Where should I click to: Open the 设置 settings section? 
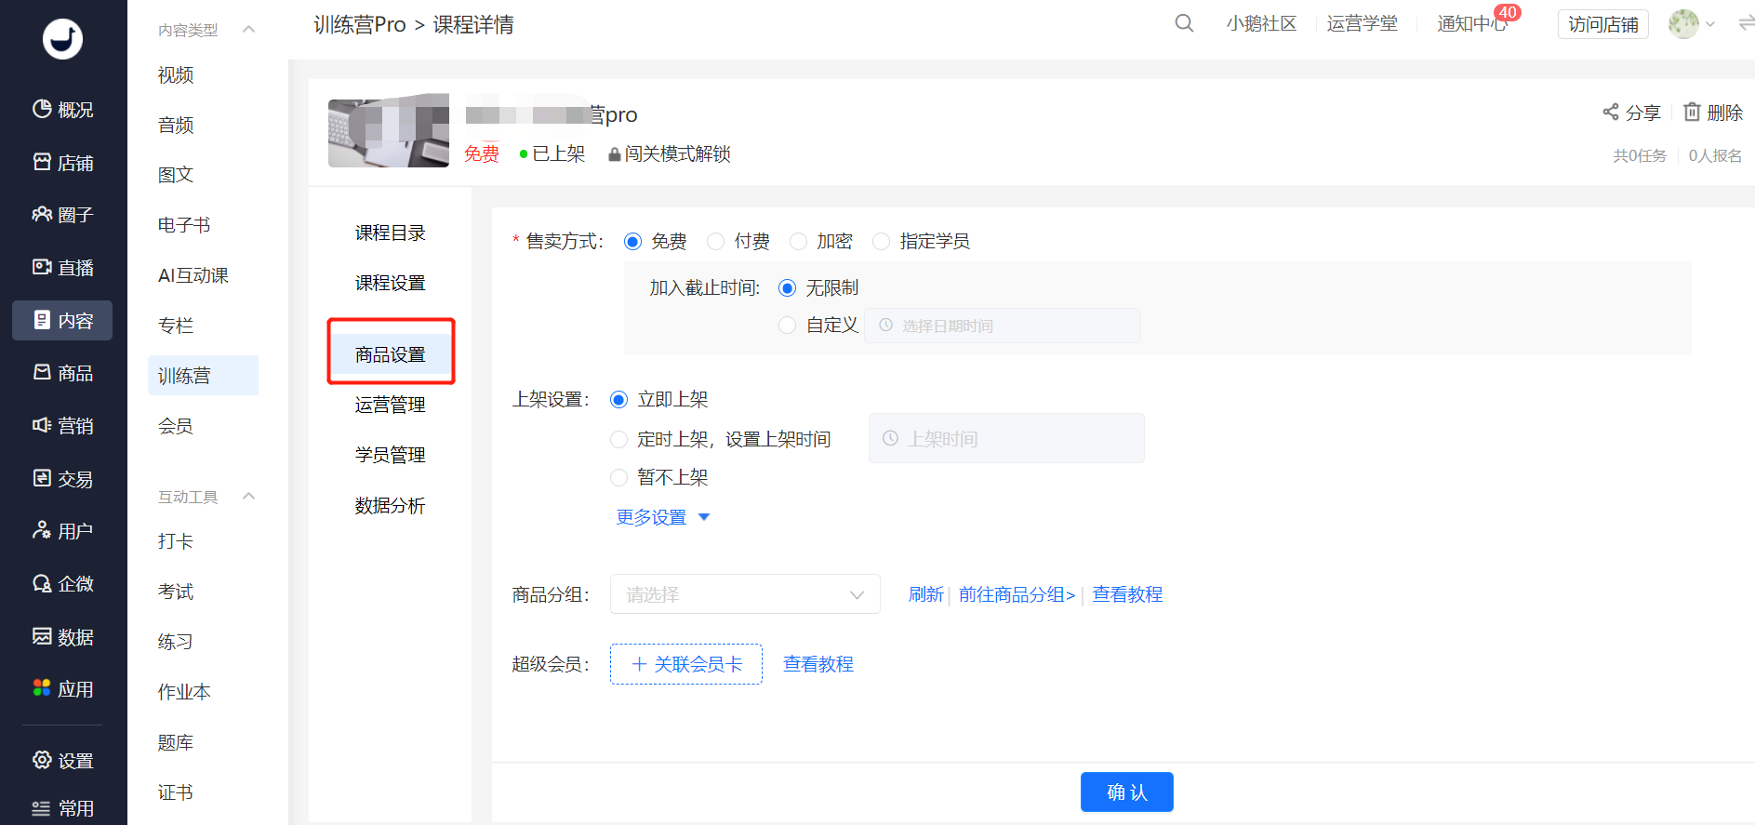62,761
